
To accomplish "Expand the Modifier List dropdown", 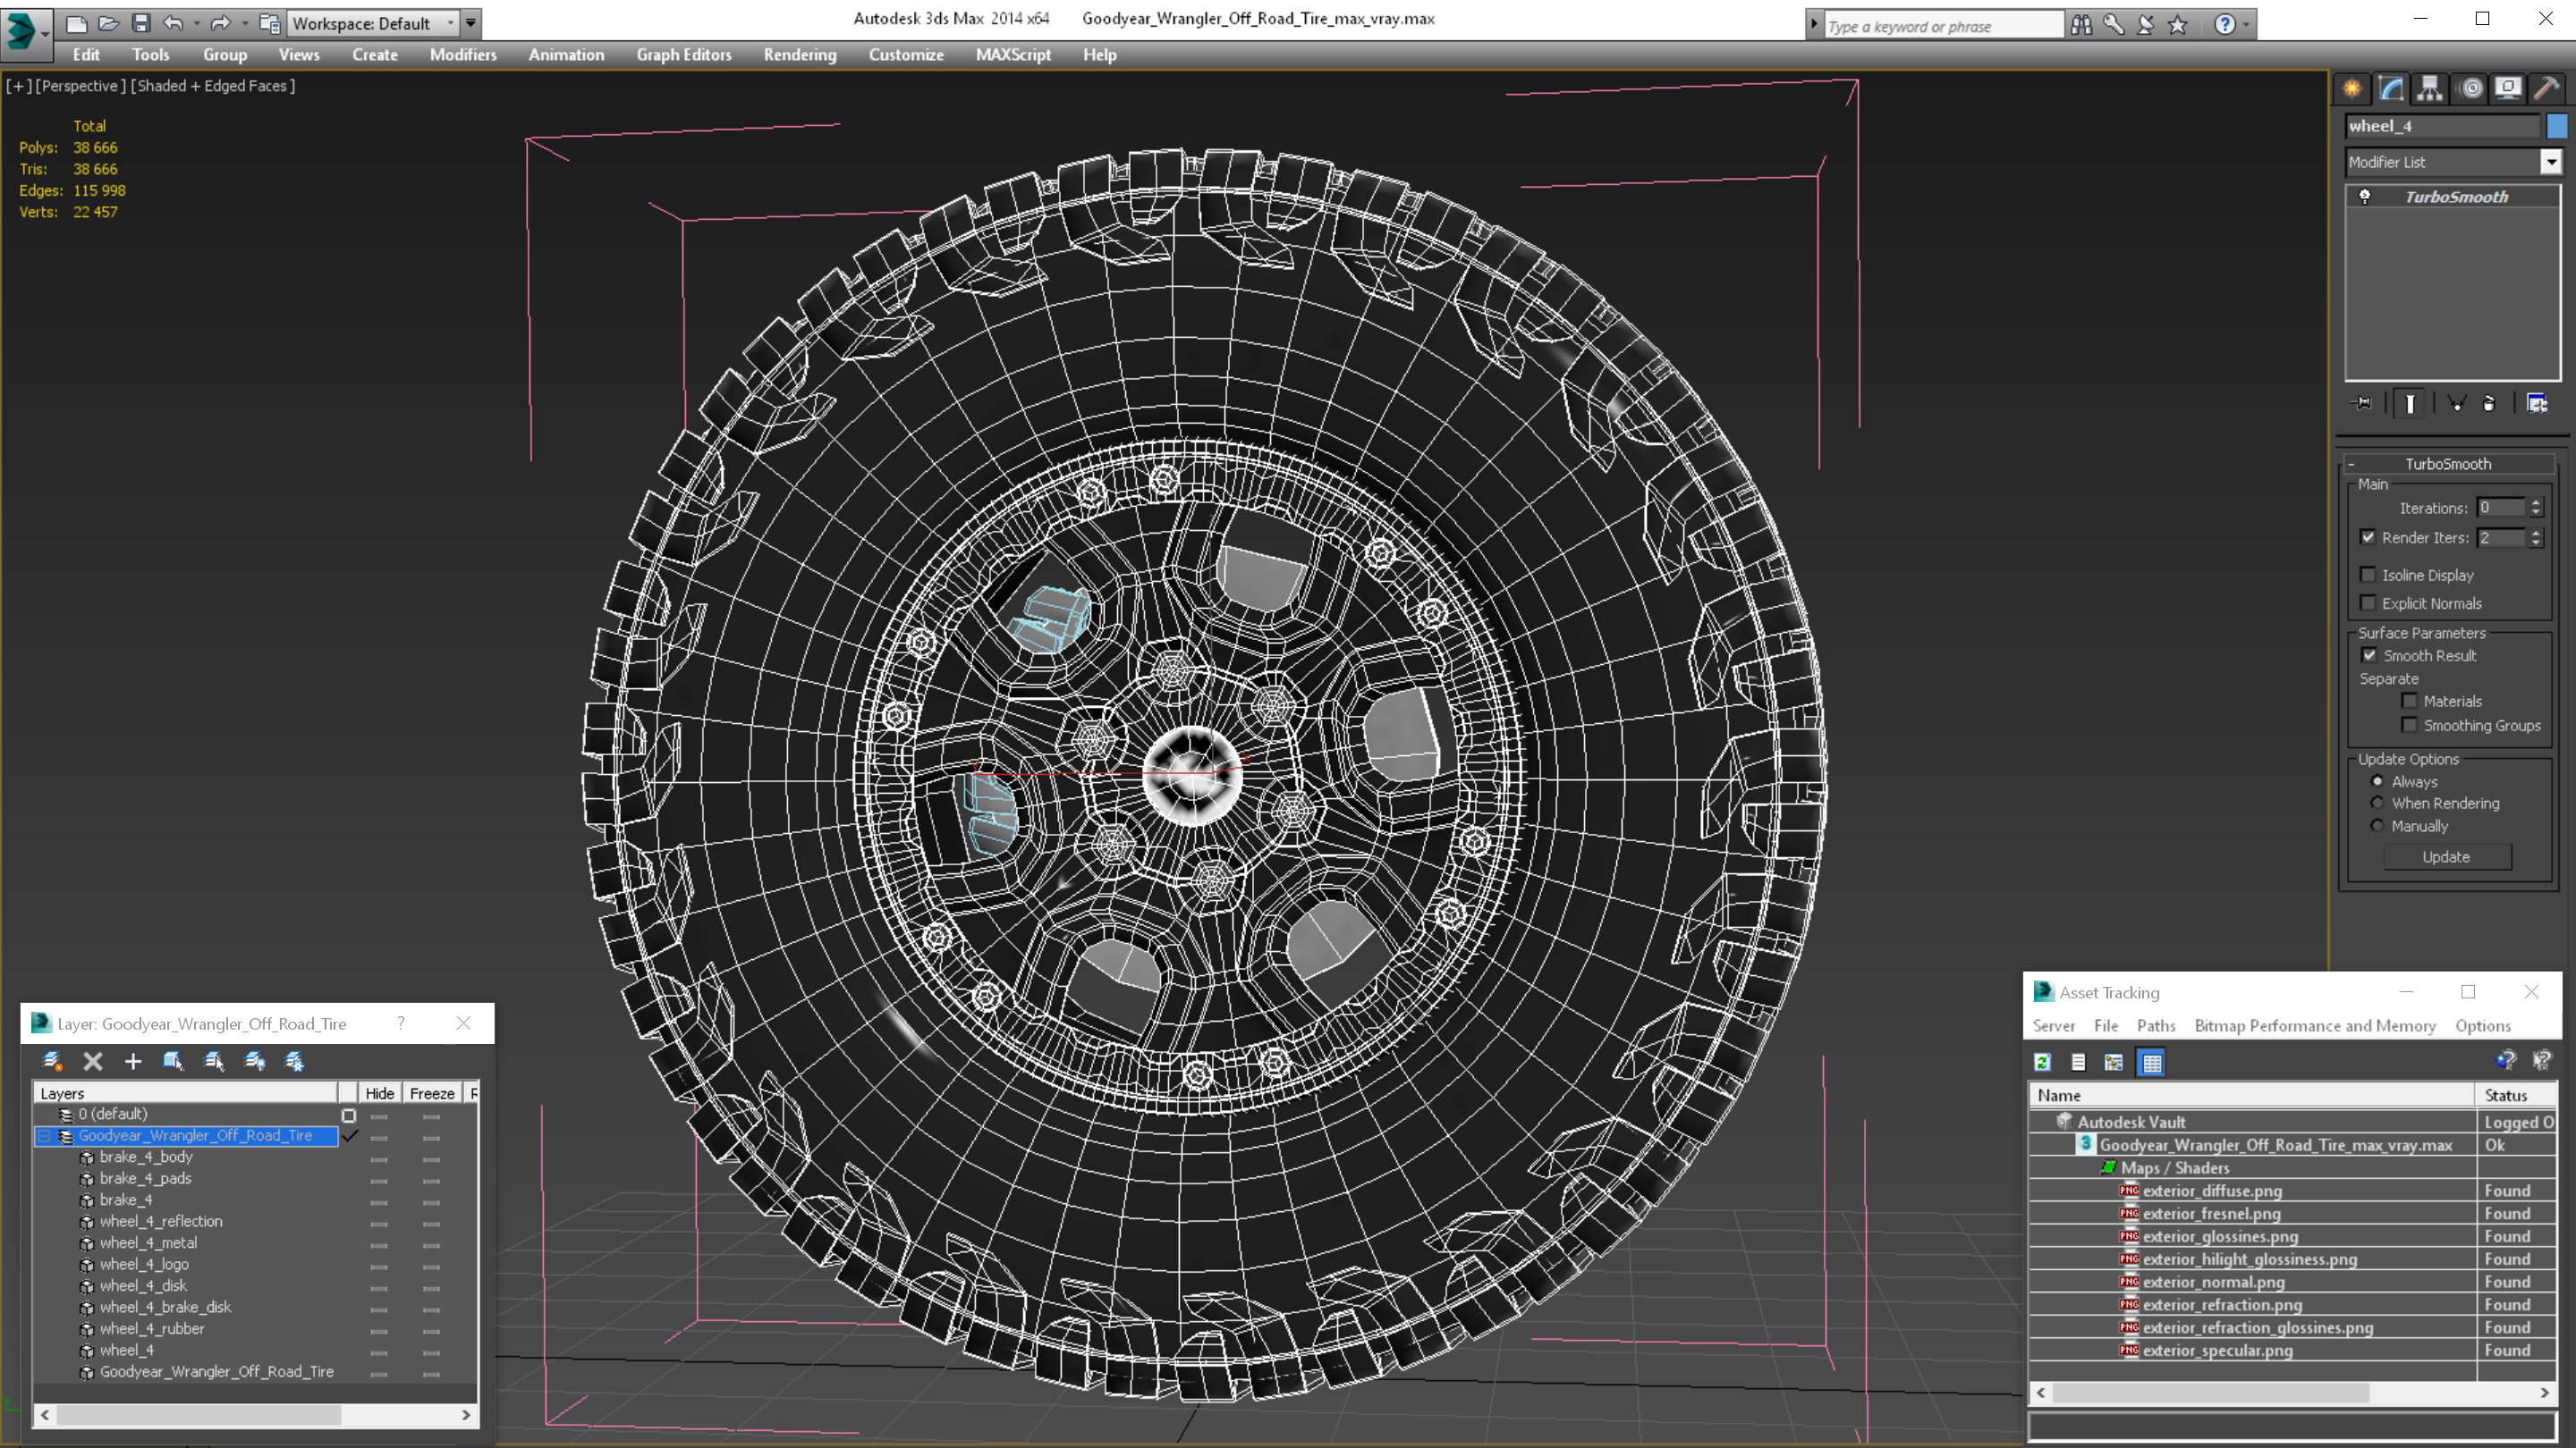I will tap(2551, 161).
